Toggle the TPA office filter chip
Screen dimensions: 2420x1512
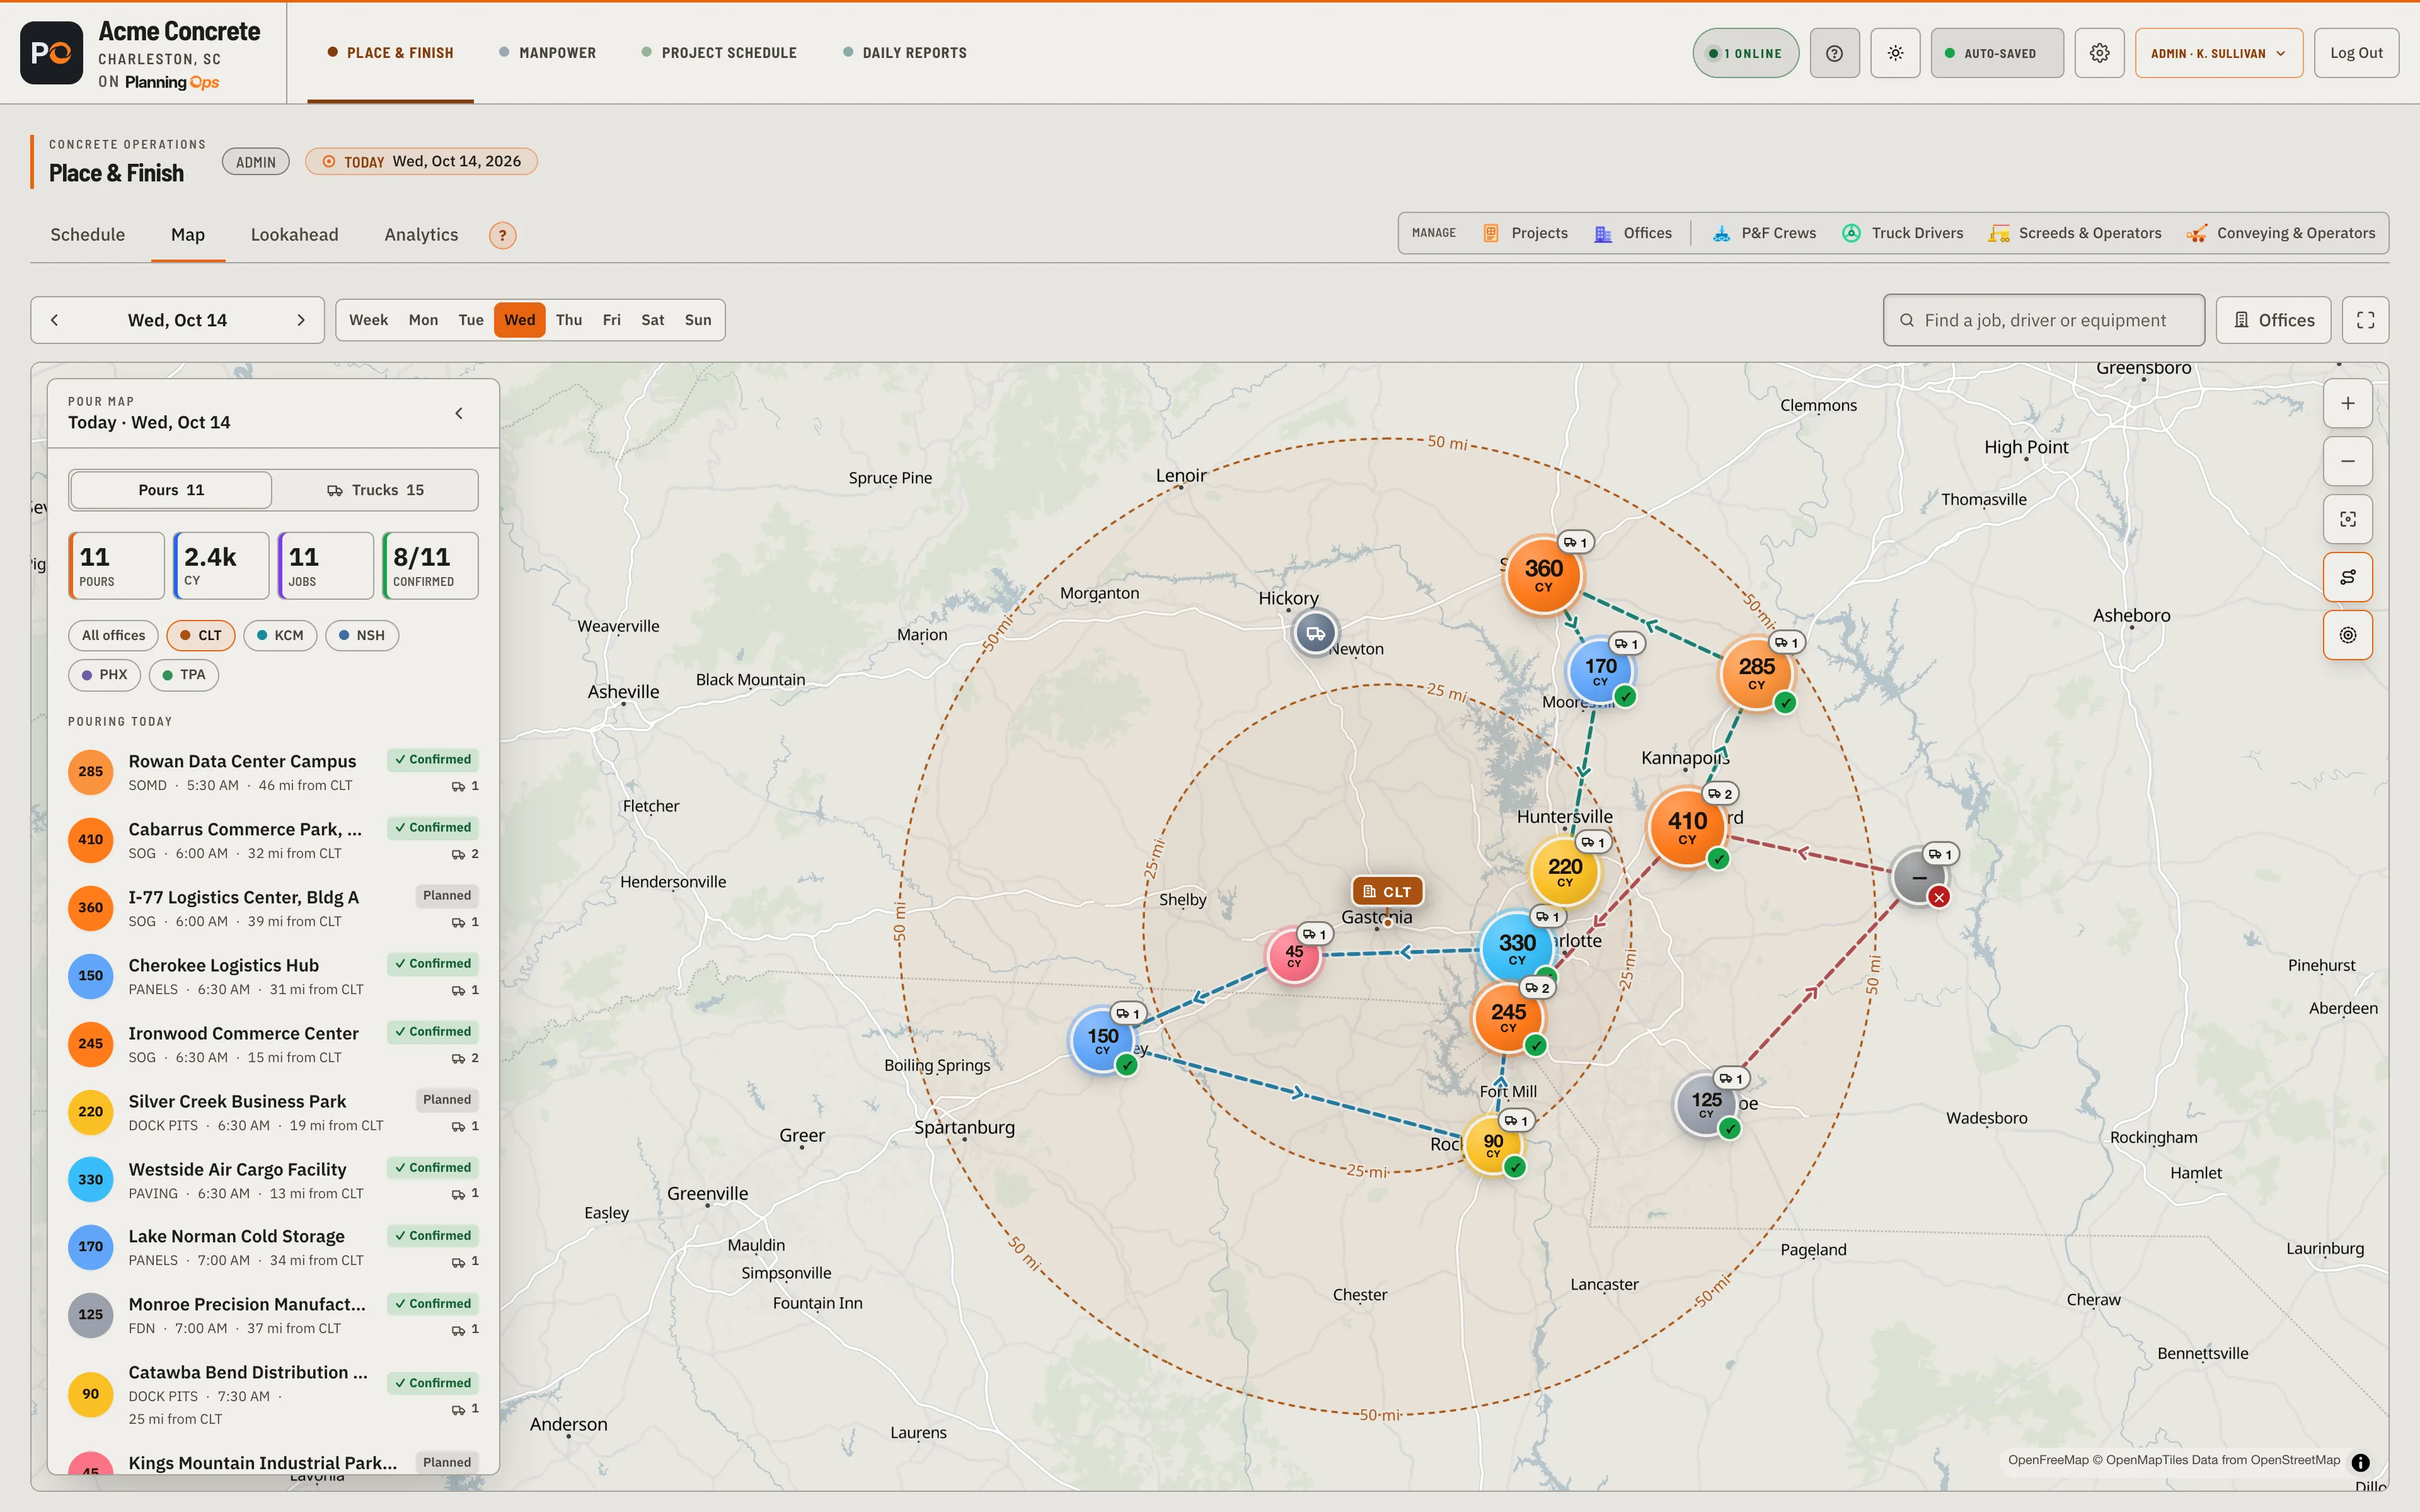coord(183,675)
